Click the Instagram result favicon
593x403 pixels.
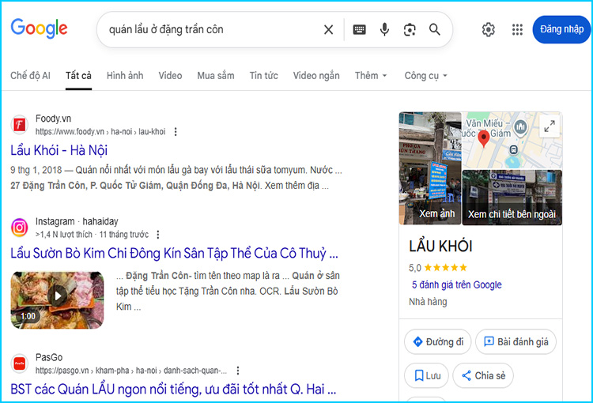[x=19, y=228]
